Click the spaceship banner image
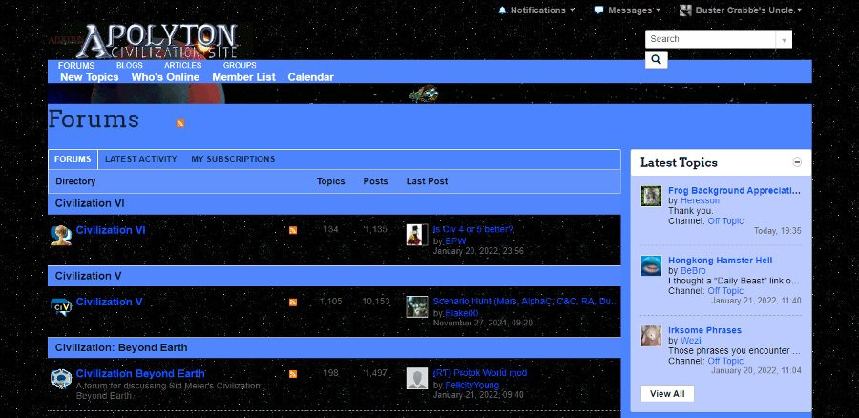The image size is (859, 418). click(x=424, y=94)
